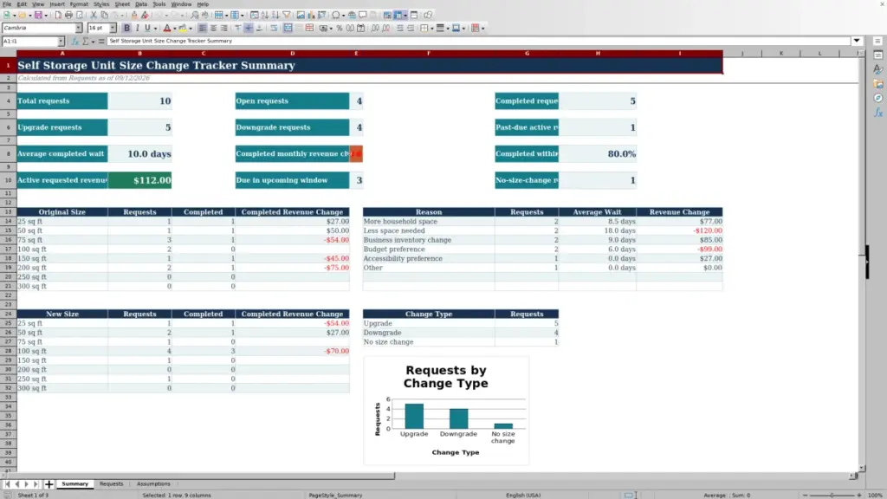Click the Align Left icon
Viewport: 887px width, 499px height.
[x=203, y=28]
